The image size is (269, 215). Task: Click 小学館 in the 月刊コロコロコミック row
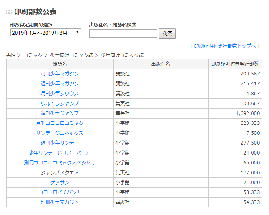coord(123,123)
